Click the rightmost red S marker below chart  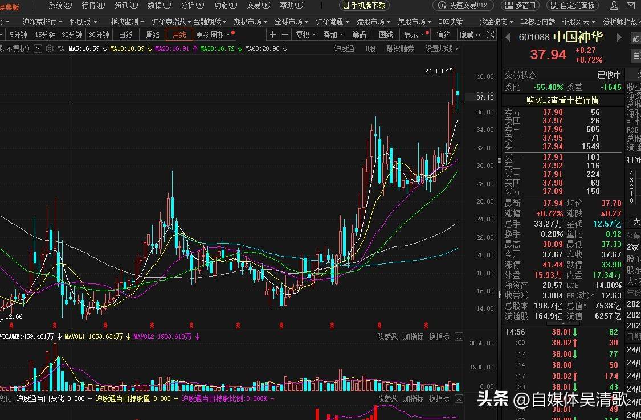click(x=426, y=326)
